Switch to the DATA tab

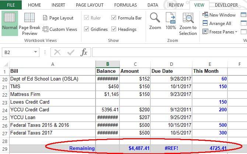coord(153,5)
